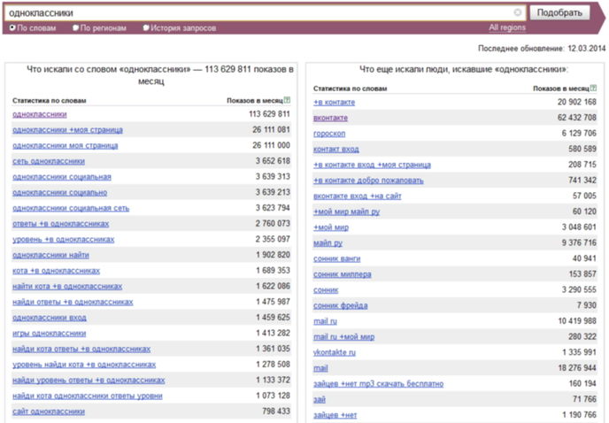Open 'сайт одноклассники' keyword link
609x423 pixels.
pyautogui.click(x=49, y=411)
